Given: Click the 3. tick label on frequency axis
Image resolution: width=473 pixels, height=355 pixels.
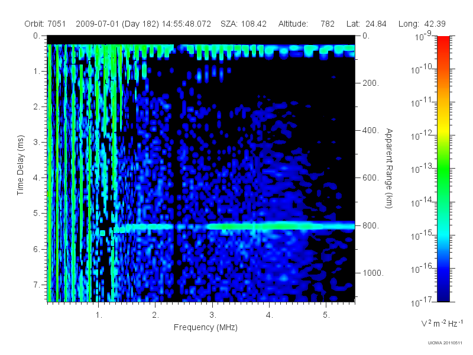Looking at the screenshot, I should [213, 315].
